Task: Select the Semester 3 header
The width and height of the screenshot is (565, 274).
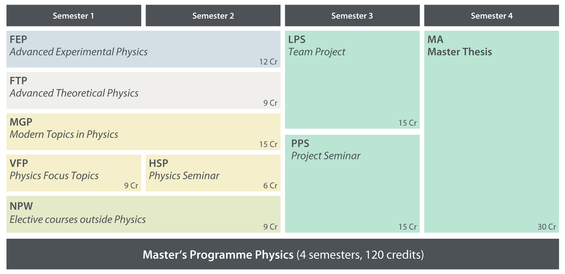Action: click(352, 16)
